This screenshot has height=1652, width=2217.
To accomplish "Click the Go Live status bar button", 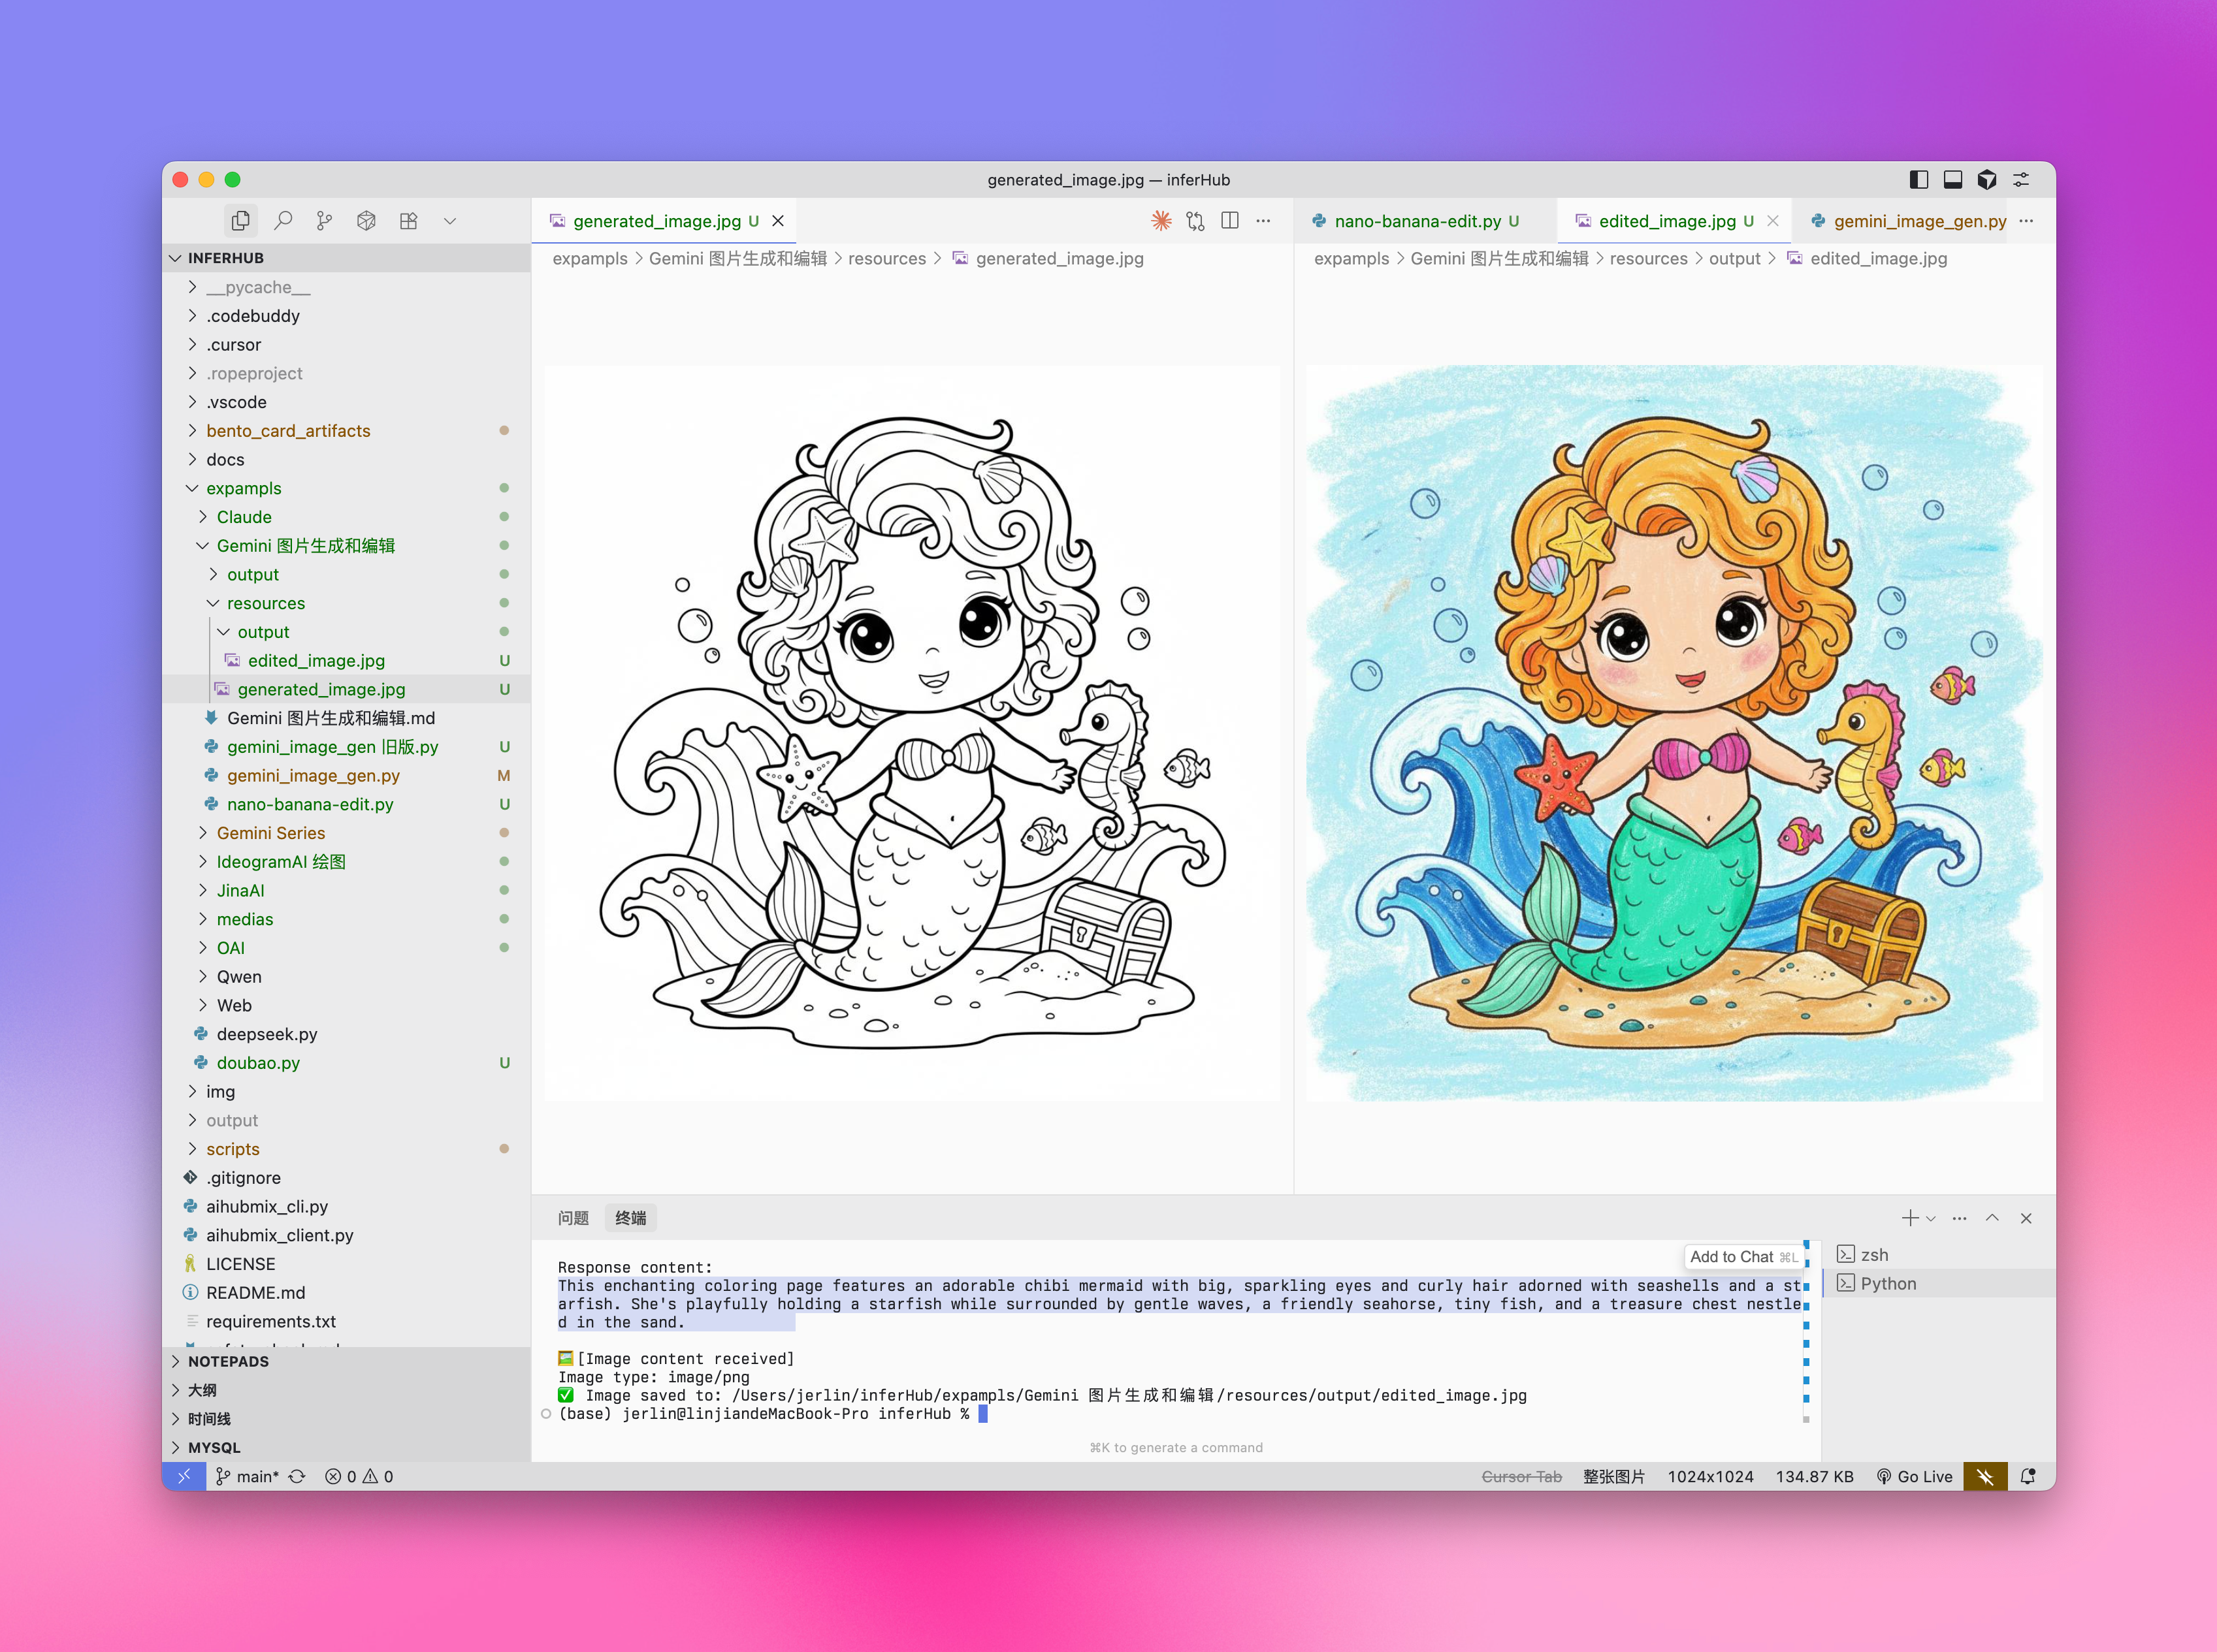I will pyautogui.click(x=1914, y=1476).
